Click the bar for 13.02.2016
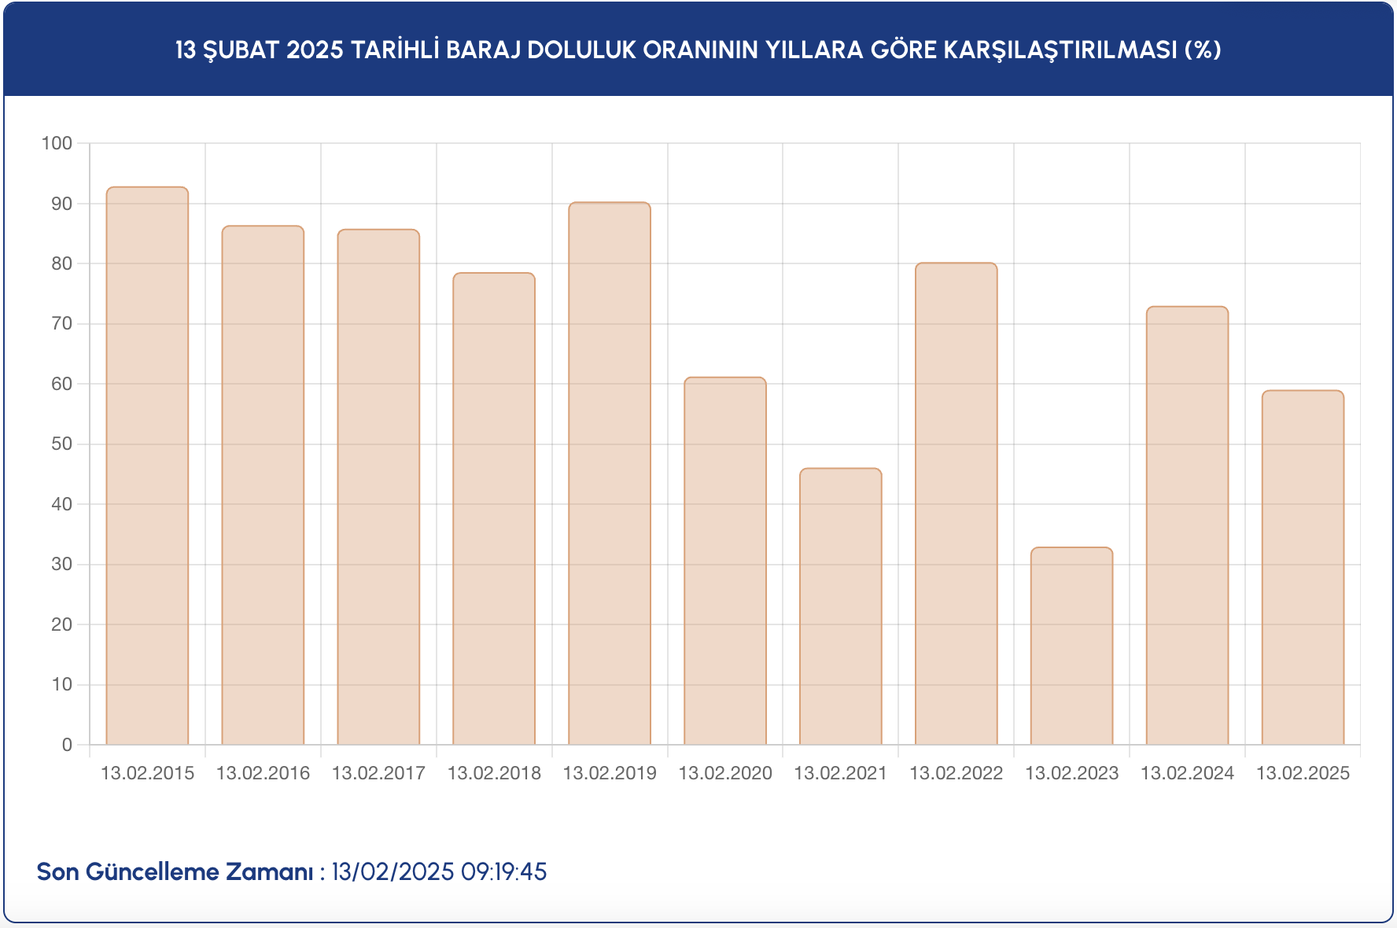Screen dimensions: 1397x928 click(263, 485)
